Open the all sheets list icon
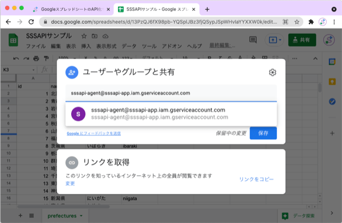The width and height of the screenshot is (342, 223). point(31,216)
